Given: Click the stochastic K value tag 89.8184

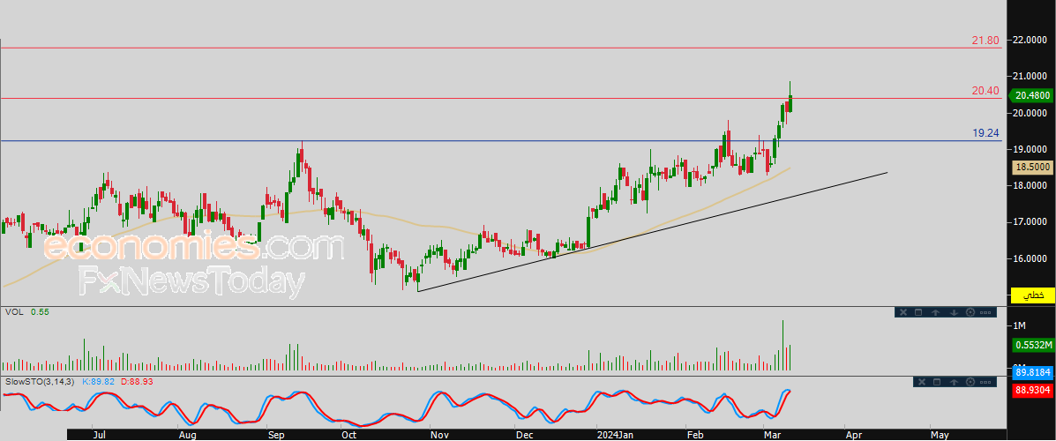Looking at the screenshot, I should click(1033, 372).
